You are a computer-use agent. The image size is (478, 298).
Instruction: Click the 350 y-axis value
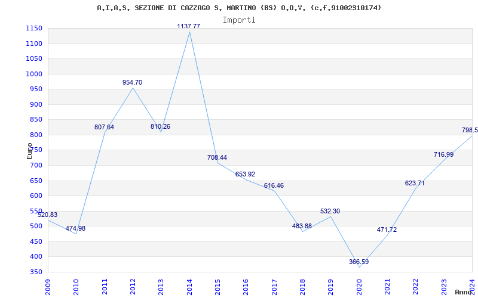coord(36,272)
